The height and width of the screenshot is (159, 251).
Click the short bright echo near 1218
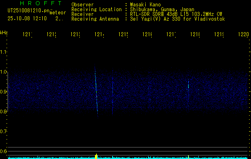coord(188,85)
